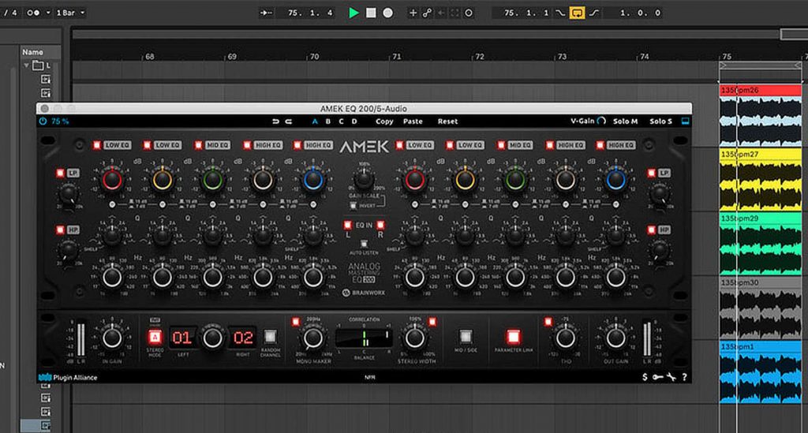Toggle the left channel HP filter switch
The width and height of the screenshot is (808, 433).
click(x=60, y=230)
